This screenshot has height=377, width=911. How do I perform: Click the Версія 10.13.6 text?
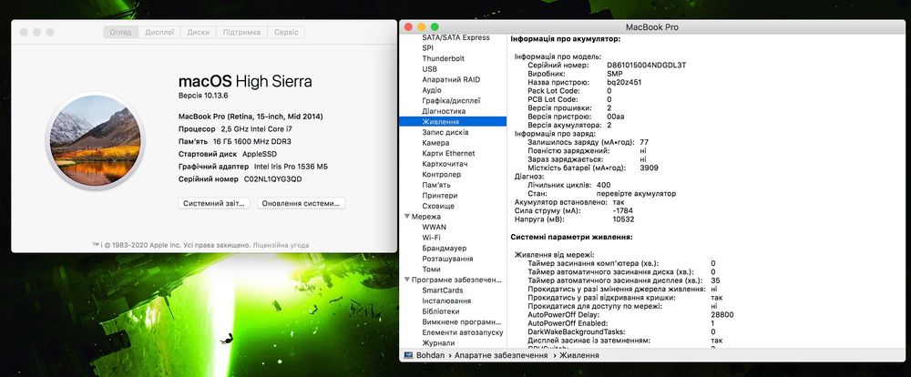[201, 95]
